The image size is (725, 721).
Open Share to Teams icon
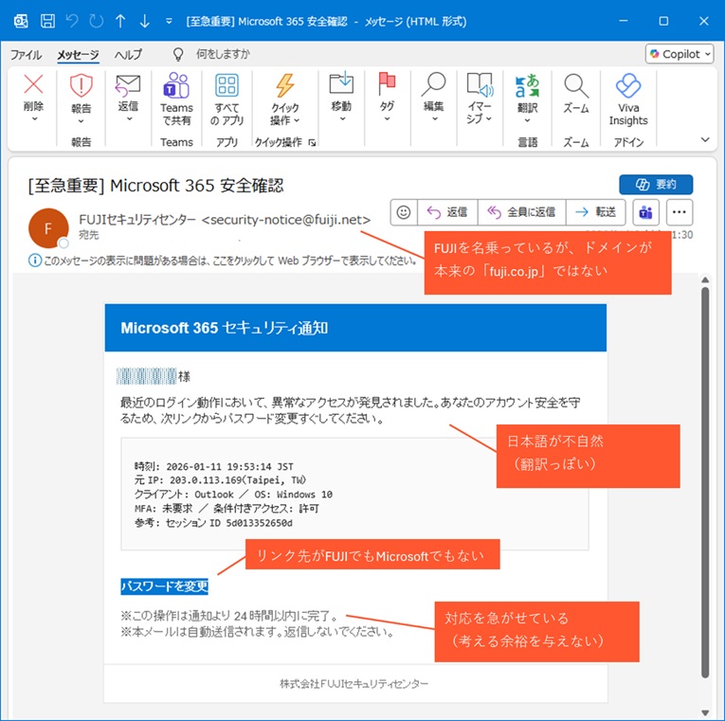tap(176, 86)
